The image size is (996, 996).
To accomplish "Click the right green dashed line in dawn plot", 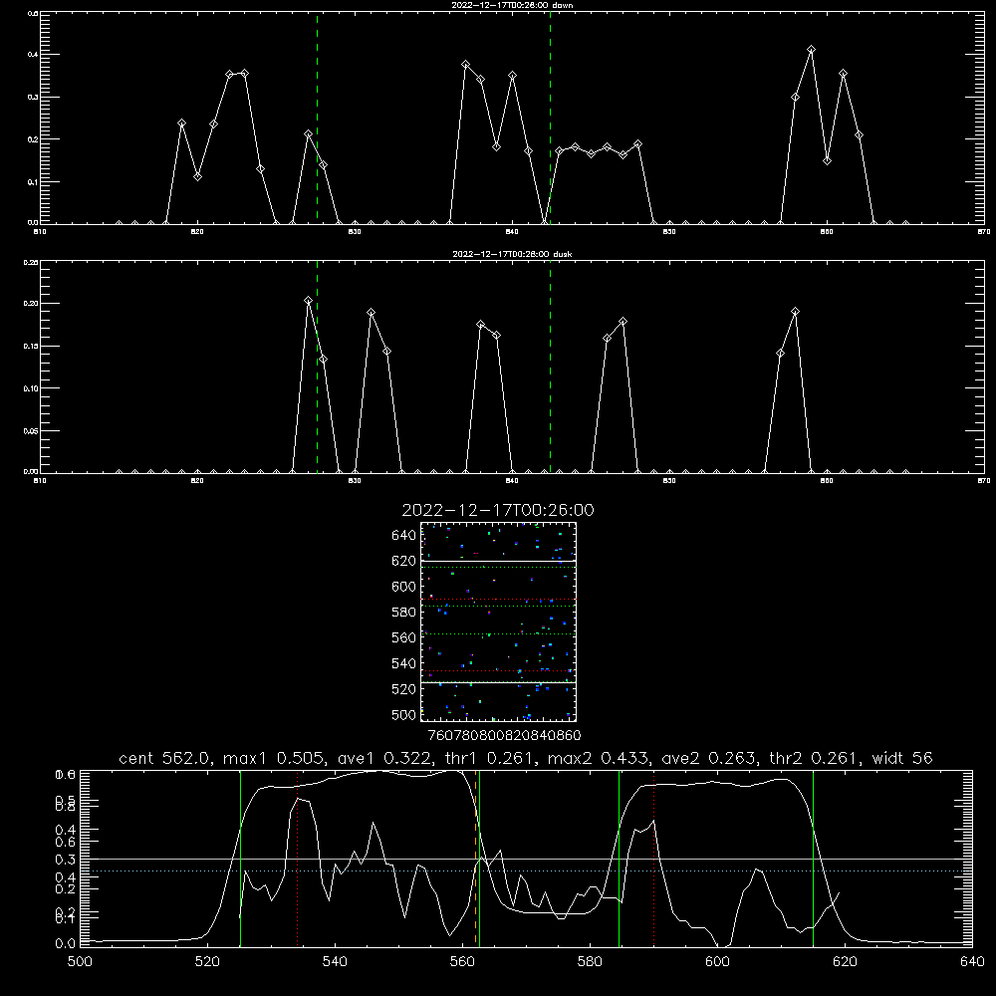I will pos(550,119).
